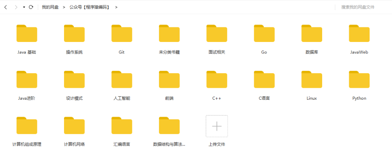This screenshot has height=154, width=392.
Task: Open the 计算机网络 folder icon
Action: [74, 125]
